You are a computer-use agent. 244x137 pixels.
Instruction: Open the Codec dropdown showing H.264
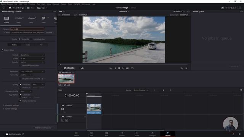click(x=32, y=59)
